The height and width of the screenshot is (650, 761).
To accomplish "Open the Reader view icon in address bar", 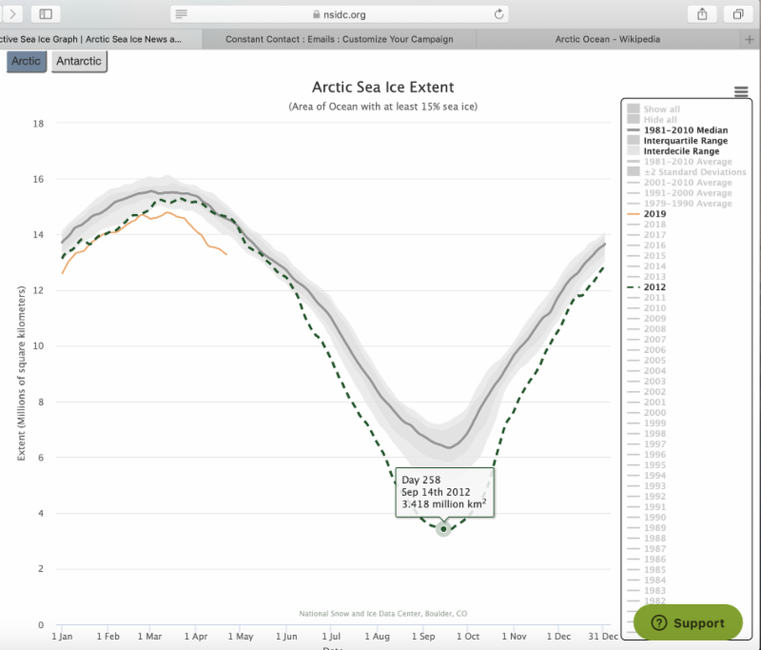I will tap(181, 14).
